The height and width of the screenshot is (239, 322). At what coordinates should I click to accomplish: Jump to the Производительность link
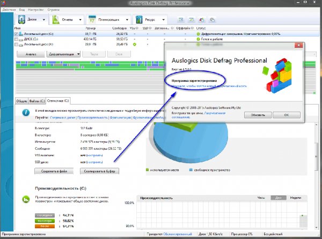tap(92, 118)
